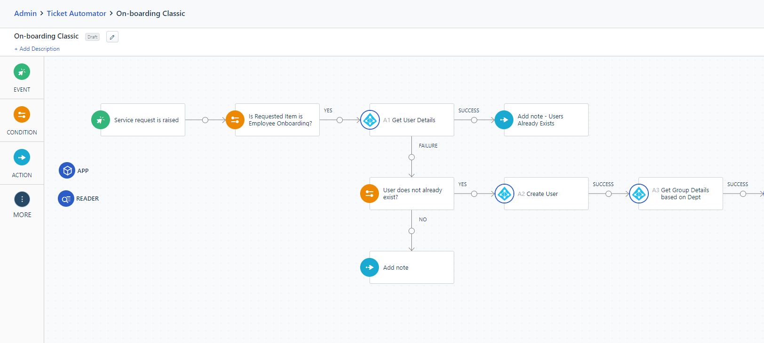Click connector circle after Service request is raised

click(205, 120)
